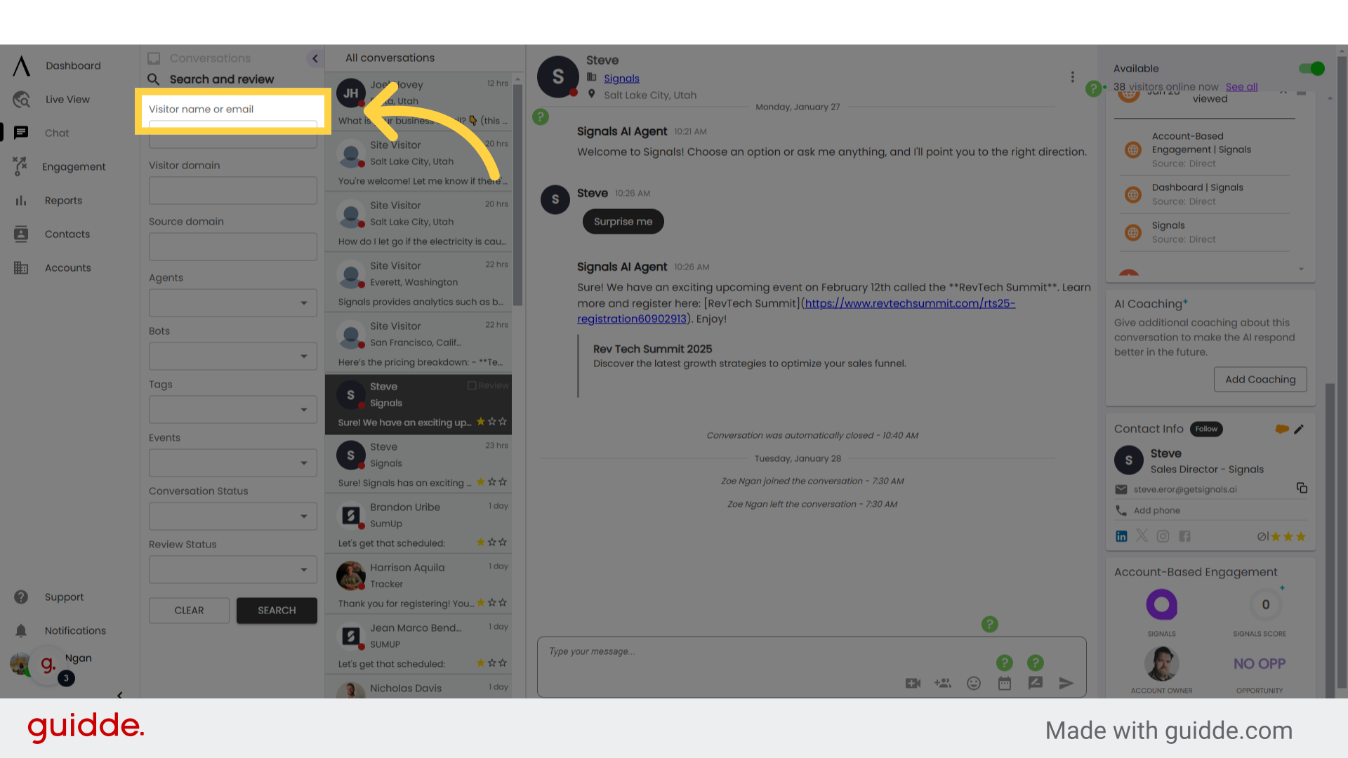Open the Site Visitor conversation from Everett, Washington

pyautogui.click(x=418, y=282)
